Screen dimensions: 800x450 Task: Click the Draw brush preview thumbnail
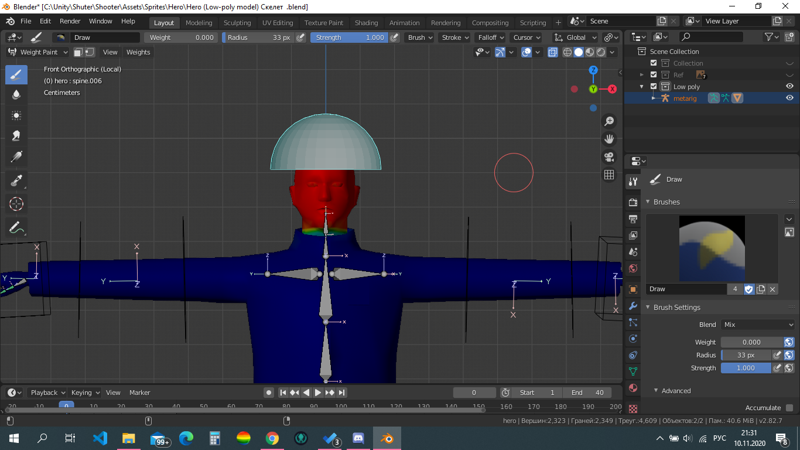pos(712,248)
